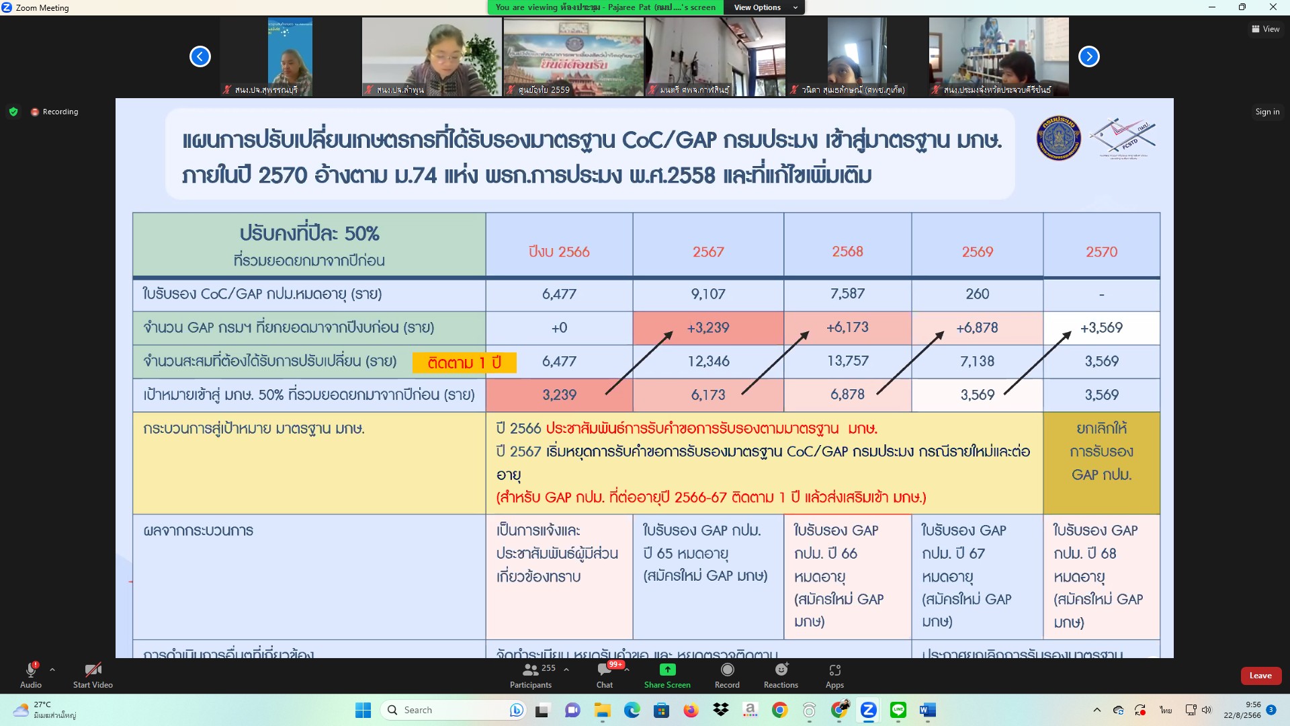
Task: Click the +3,239 table cell
Action: click(x=708, y=327)
